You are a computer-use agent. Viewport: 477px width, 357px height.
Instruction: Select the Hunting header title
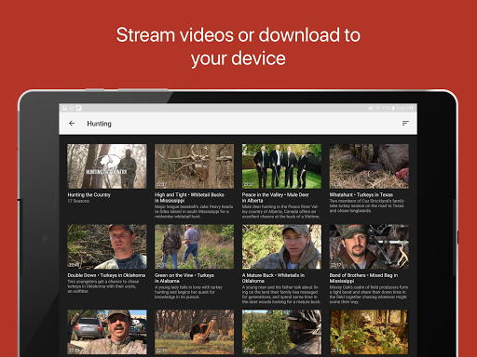tap(99, 124)
